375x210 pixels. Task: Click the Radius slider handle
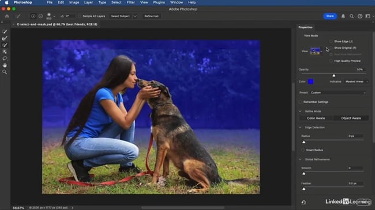coord(303,142)
